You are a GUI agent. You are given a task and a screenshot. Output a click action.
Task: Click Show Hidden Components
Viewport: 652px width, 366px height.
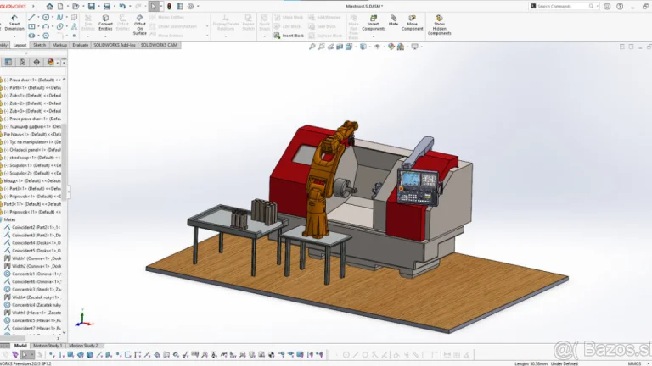pyautogui.click(x=440, y=25)
